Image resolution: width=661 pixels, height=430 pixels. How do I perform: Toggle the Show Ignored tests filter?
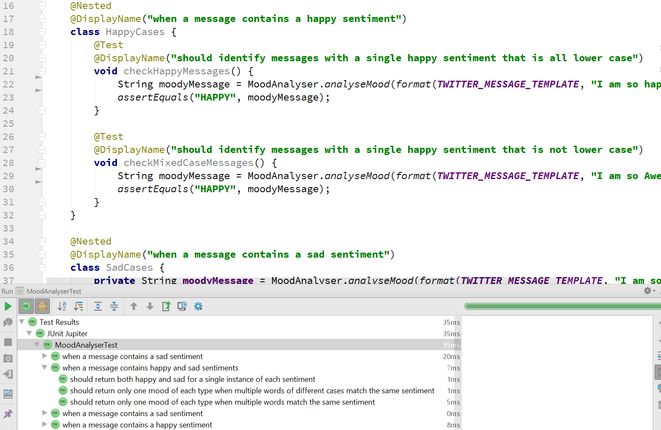(x=42, y=306)
